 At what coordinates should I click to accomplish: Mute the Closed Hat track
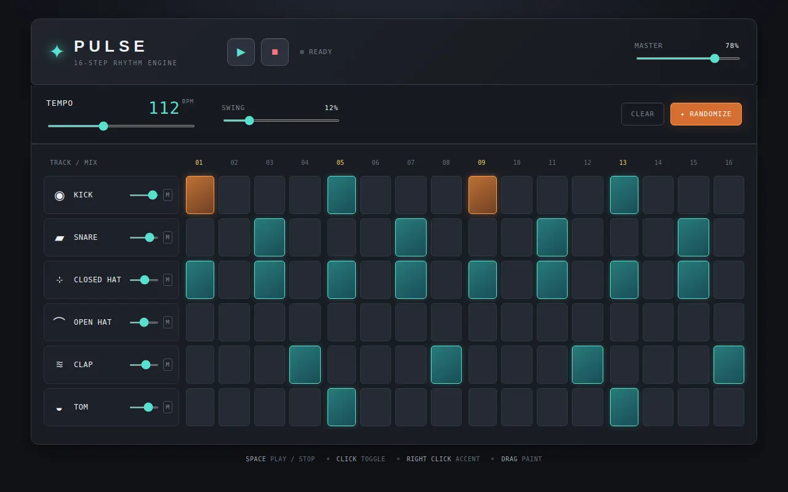167,280
